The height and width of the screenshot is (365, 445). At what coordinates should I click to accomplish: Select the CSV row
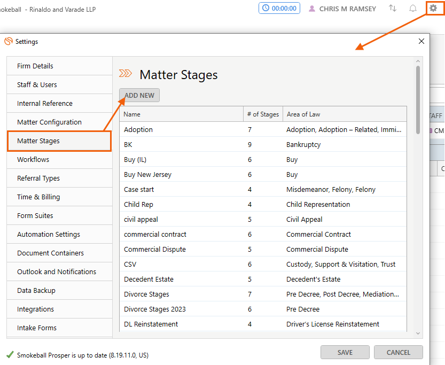click(263, 265)
